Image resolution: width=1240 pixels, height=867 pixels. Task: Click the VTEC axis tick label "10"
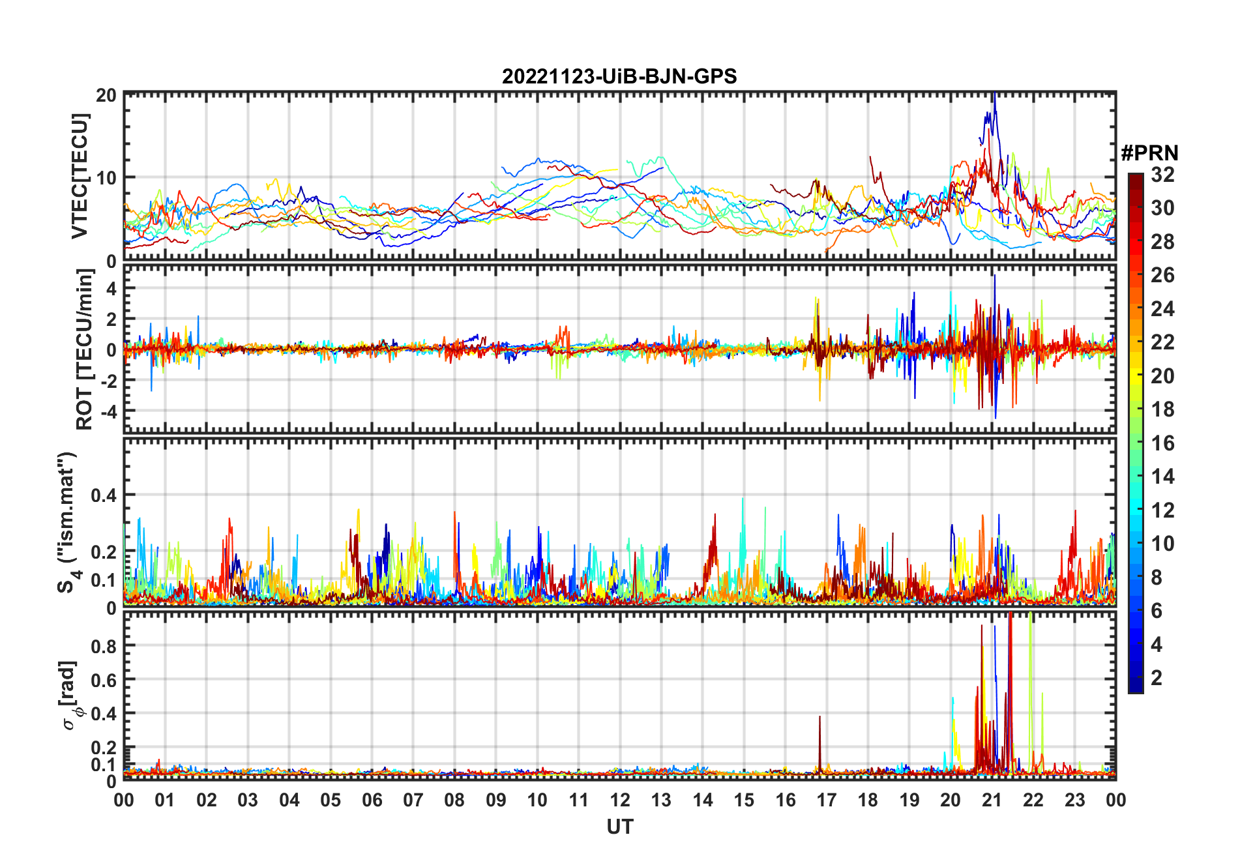[106, 177]
